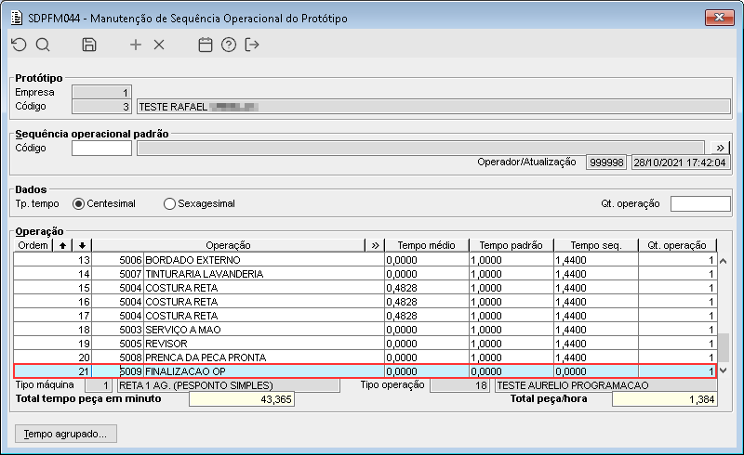Click Total tempo peça value 43,365
The width and height of the screenshot is (744, 455).
tap(242, 399)
